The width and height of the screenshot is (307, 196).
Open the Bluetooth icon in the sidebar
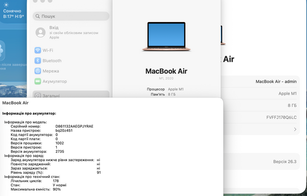(38, 61)
